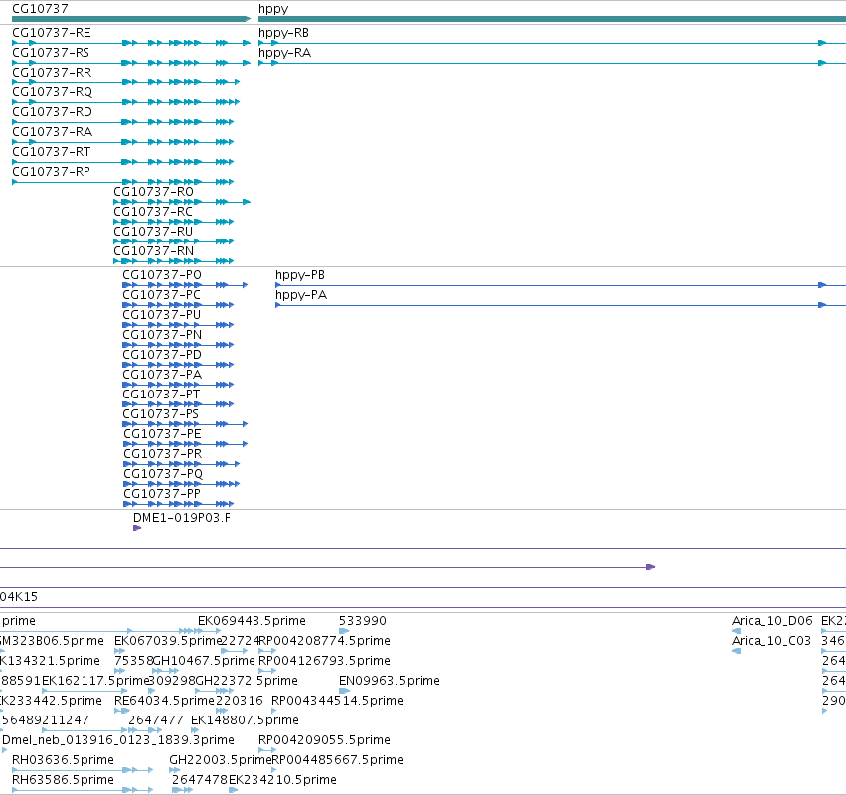Viewport: 846px width, 795px height.
Task: Select the hppy-PB protein label
Action: click(300, 275)
